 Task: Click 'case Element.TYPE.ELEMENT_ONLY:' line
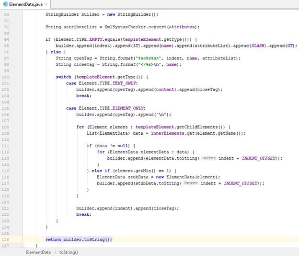pos(105,108)
